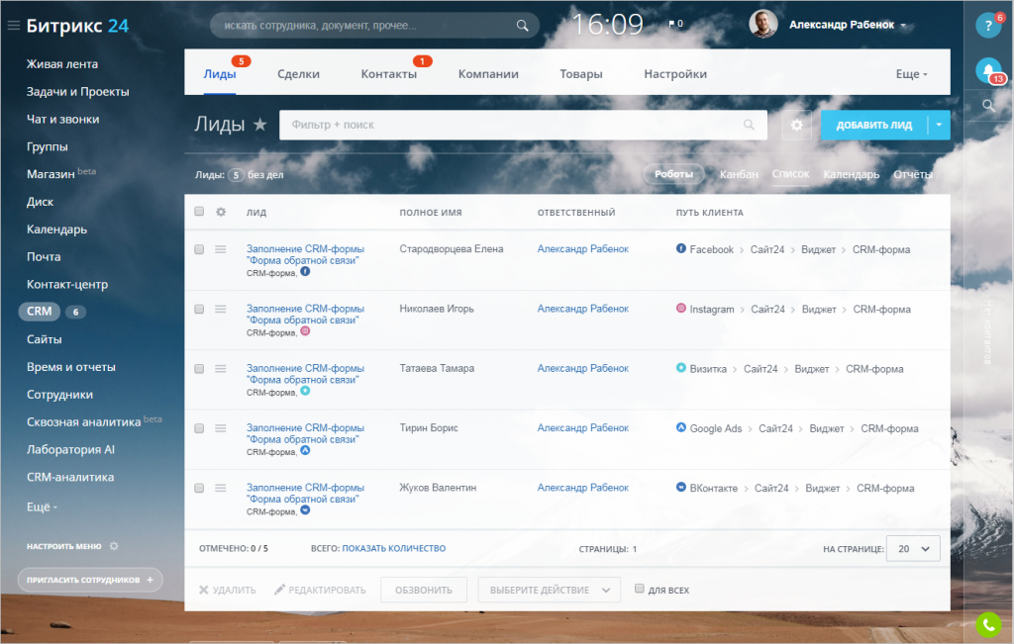Click the Фильтр + поиск input field

point(523,125)
